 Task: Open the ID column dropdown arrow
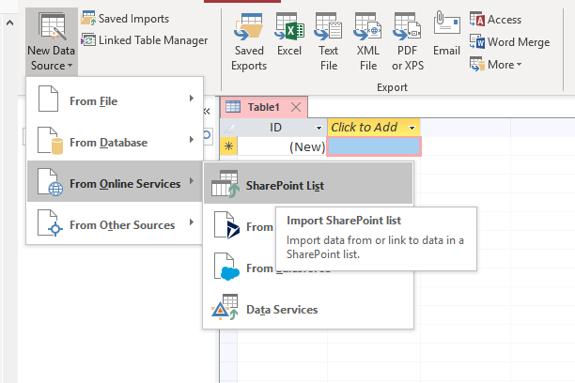(x=319, y=128)
